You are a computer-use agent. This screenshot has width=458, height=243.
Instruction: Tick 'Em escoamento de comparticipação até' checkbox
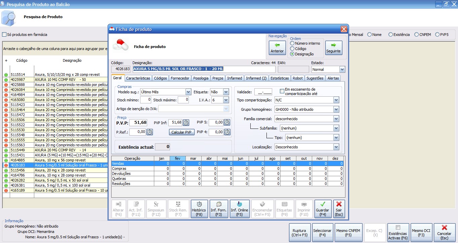pos(282,91)
